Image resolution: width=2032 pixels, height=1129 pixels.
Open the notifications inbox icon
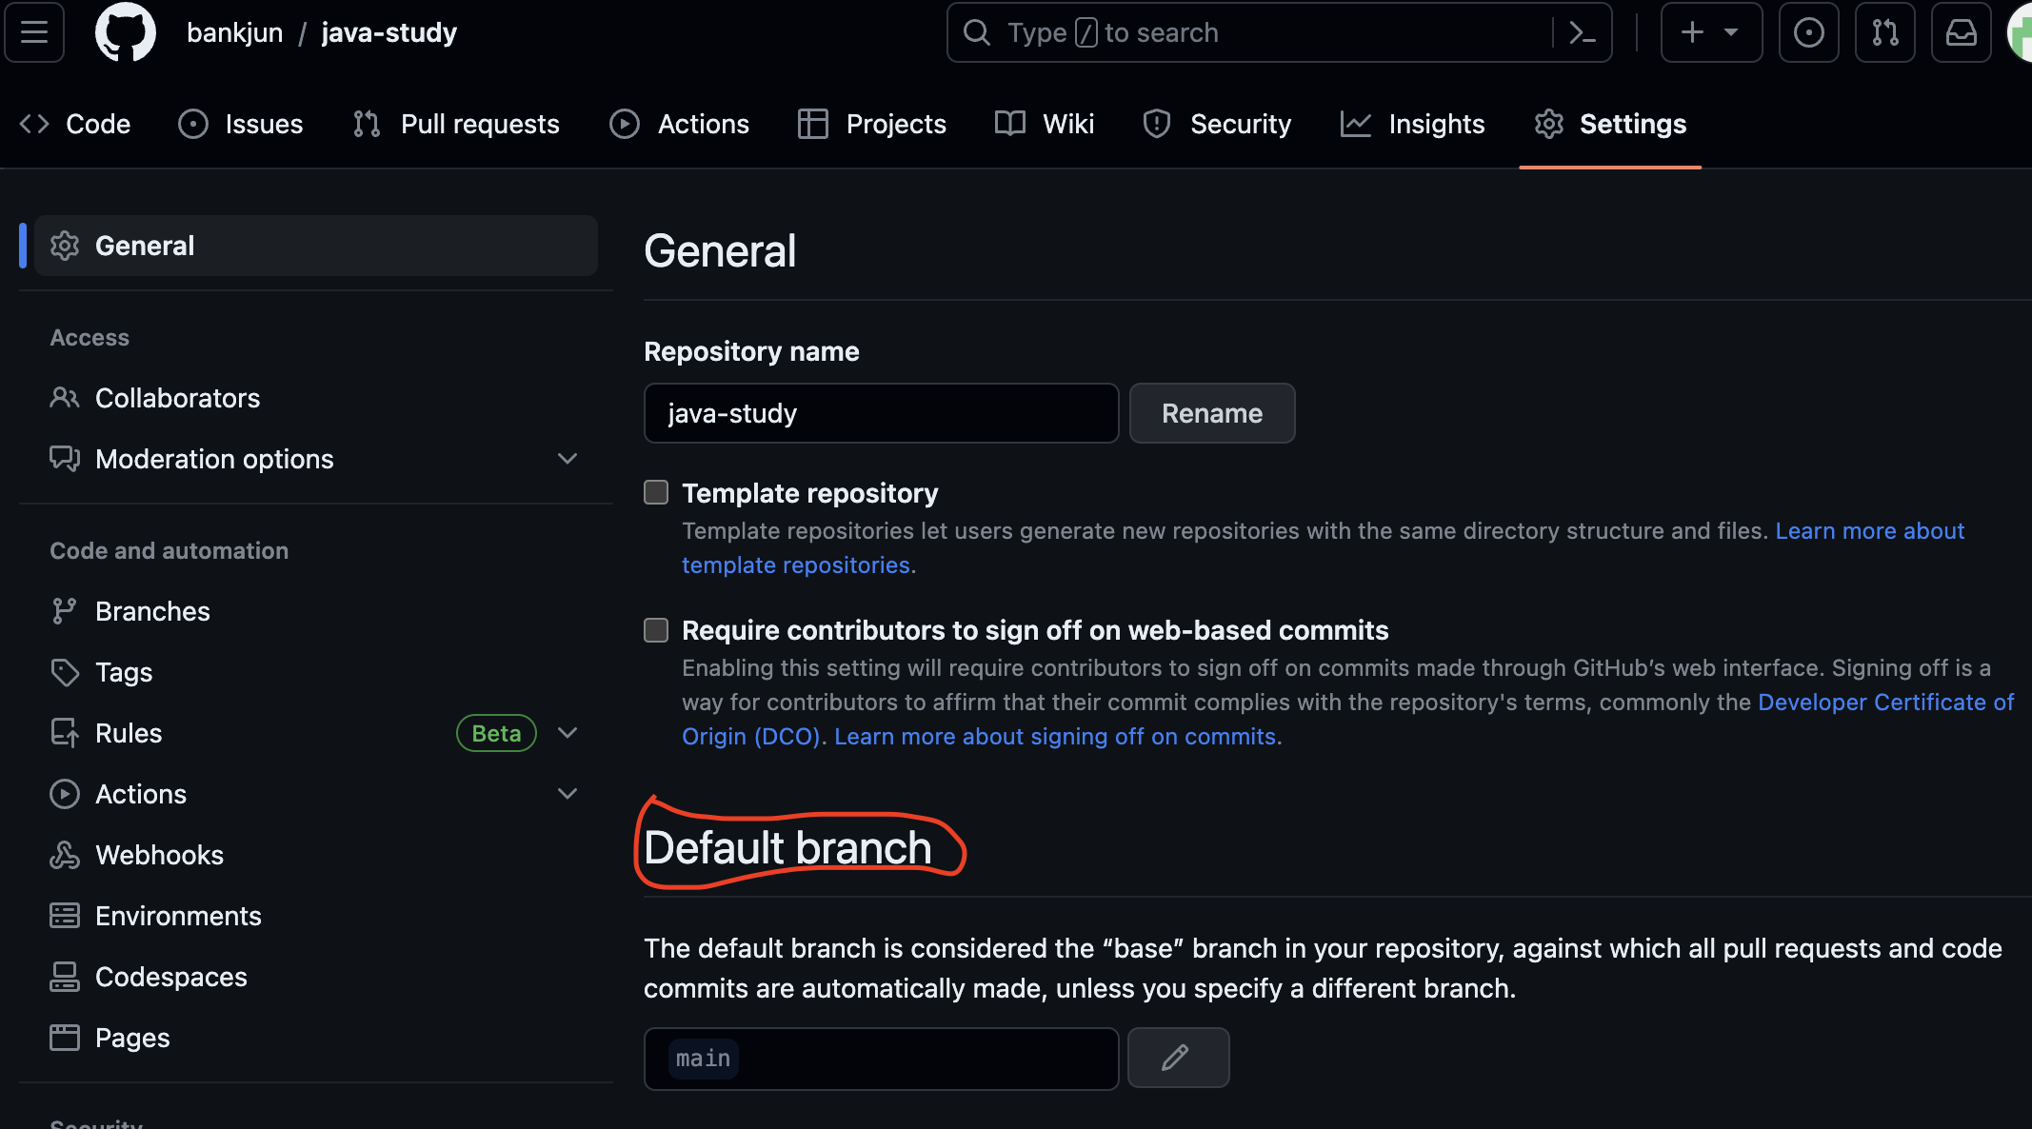[1961, 32]
